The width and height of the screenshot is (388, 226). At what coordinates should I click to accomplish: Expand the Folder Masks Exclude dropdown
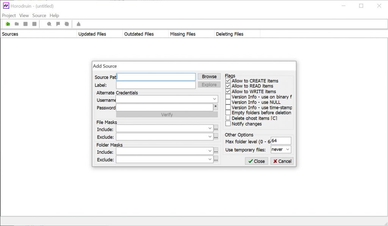210,159
